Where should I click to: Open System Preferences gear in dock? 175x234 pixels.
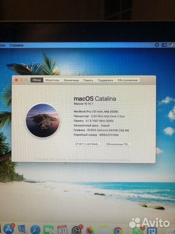[x=76, y=230]
